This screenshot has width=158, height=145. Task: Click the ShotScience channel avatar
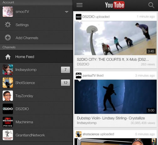coord(8,83)
